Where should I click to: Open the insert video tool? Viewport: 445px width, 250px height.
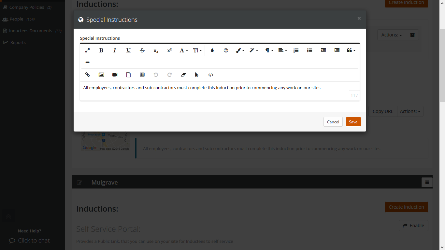(x=115, y=75)
